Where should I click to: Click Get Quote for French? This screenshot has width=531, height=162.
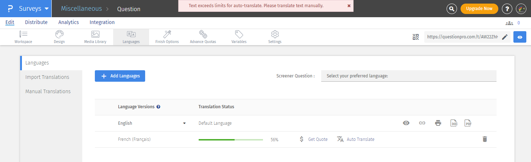click(x=314, y=139)
